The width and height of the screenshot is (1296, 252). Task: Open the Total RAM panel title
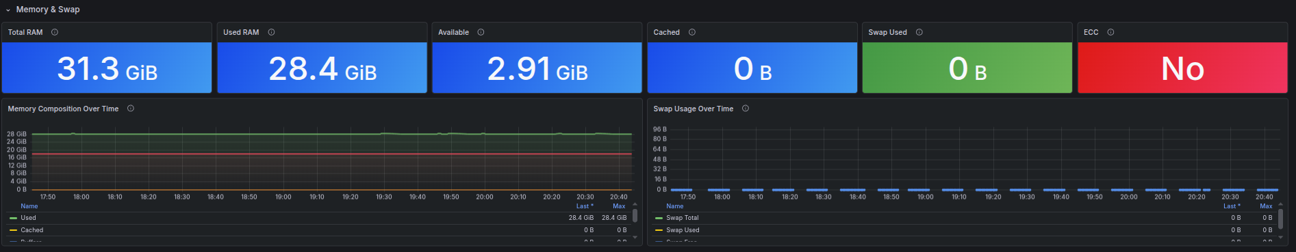25,32
